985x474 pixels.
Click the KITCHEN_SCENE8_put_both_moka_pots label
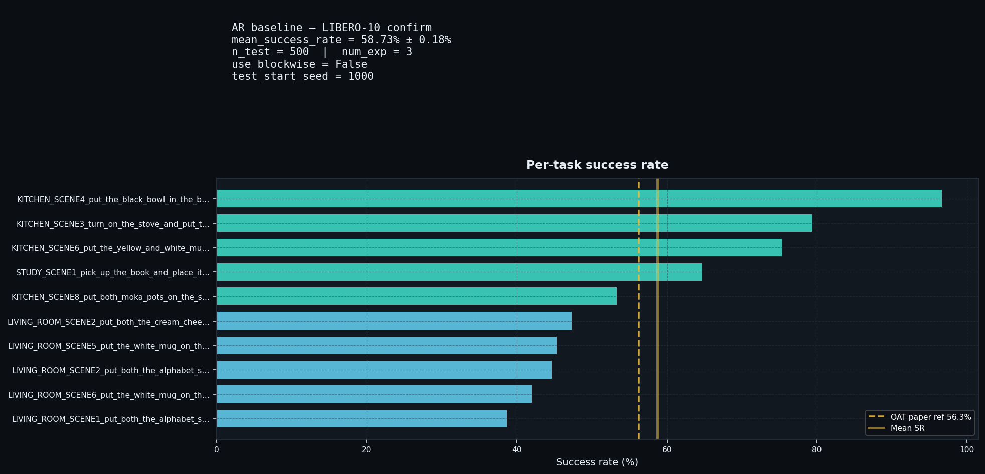[x=110, y=297]
